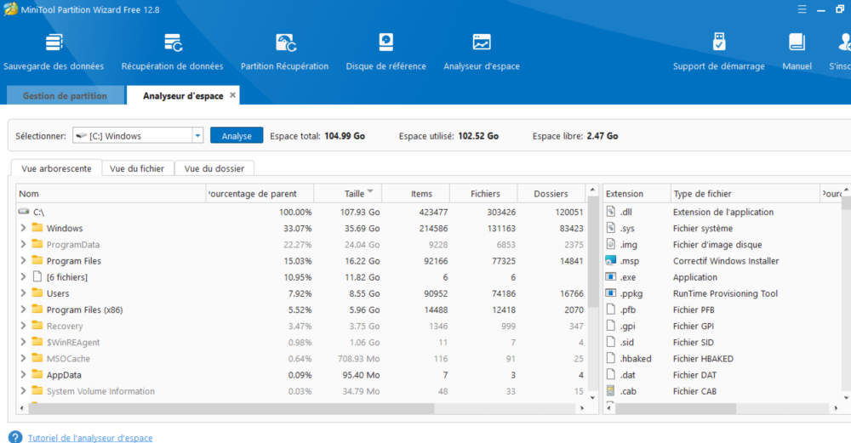Expand the Users folder node
The width and height of the screenshot is (851, 443).
(23, 293)
